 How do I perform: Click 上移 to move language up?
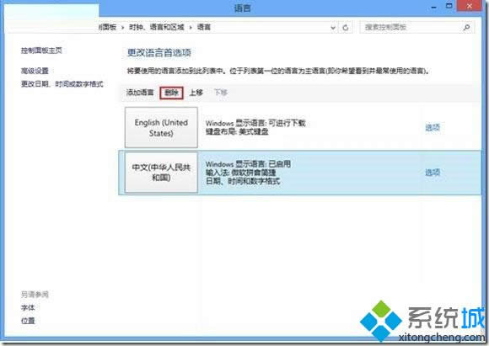pos(196,93)
